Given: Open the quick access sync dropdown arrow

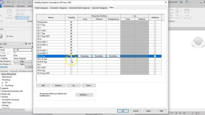Looking at the screenshot, I should pos(15,2).
